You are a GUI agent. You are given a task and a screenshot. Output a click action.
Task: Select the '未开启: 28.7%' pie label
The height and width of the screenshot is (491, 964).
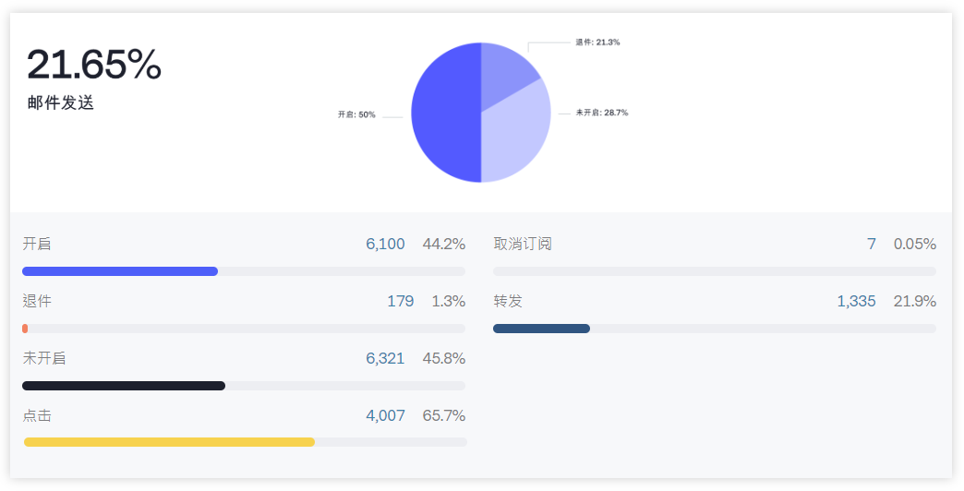tap(601, 113)
